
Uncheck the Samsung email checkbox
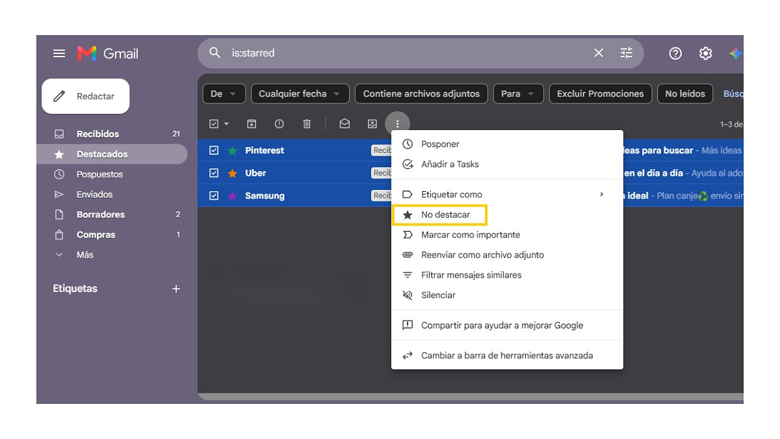pyautogui.click(x=214, y=195)
